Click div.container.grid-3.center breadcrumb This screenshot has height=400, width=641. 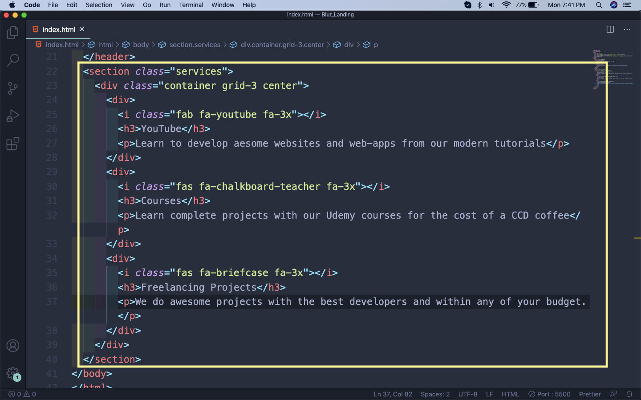click(277, 45)
